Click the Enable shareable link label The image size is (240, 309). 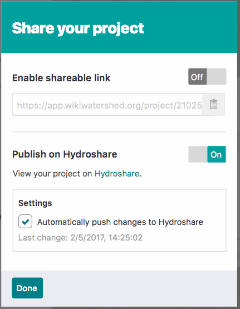point(61,78)
